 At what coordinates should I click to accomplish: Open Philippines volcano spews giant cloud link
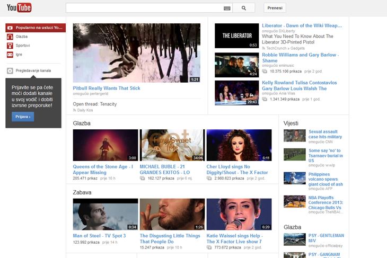[x=326, y=179]
